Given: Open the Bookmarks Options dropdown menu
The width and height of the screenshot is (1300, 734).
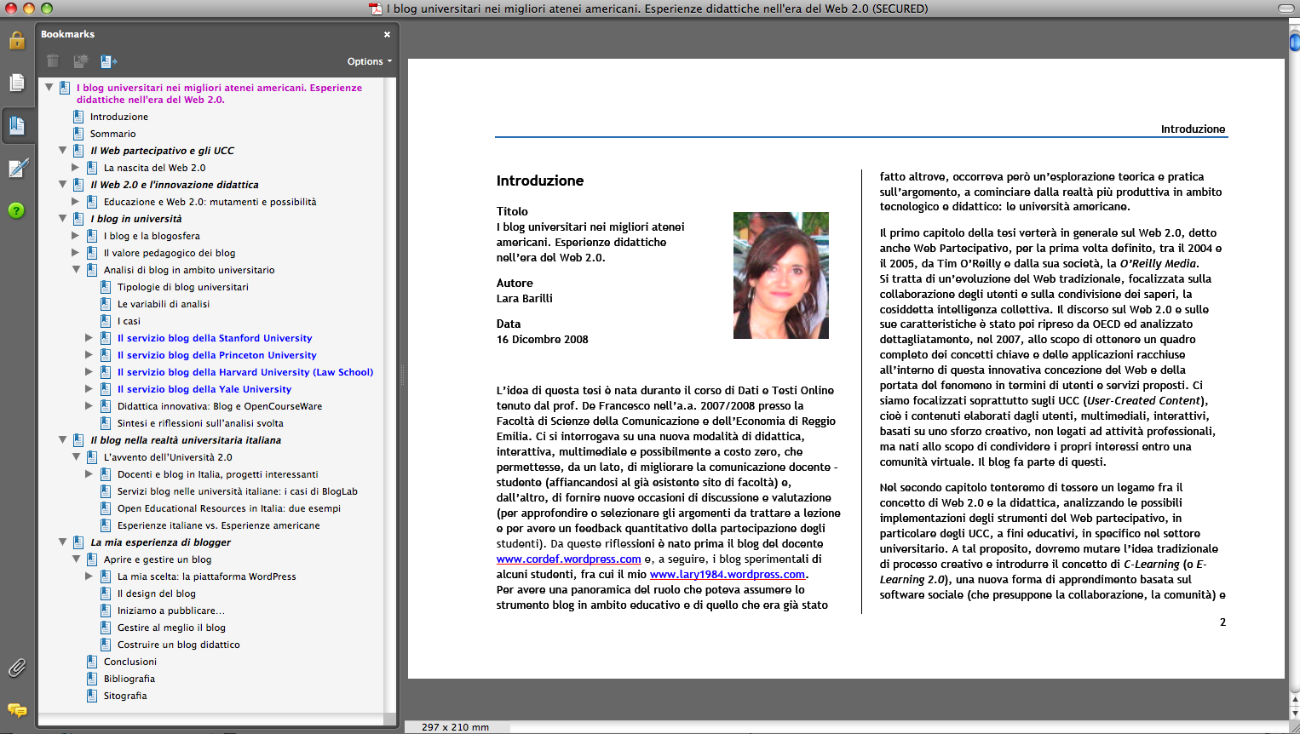Looking at the screenshot, I should 369,61.
